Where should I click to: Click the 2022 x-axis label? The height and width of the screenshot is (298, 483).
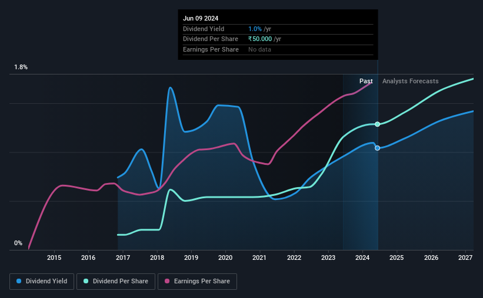294,258
